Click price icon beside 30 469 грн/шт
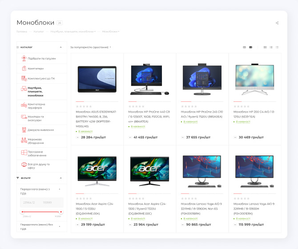Viewport: 298px width, 249px height. pos(235,137)
